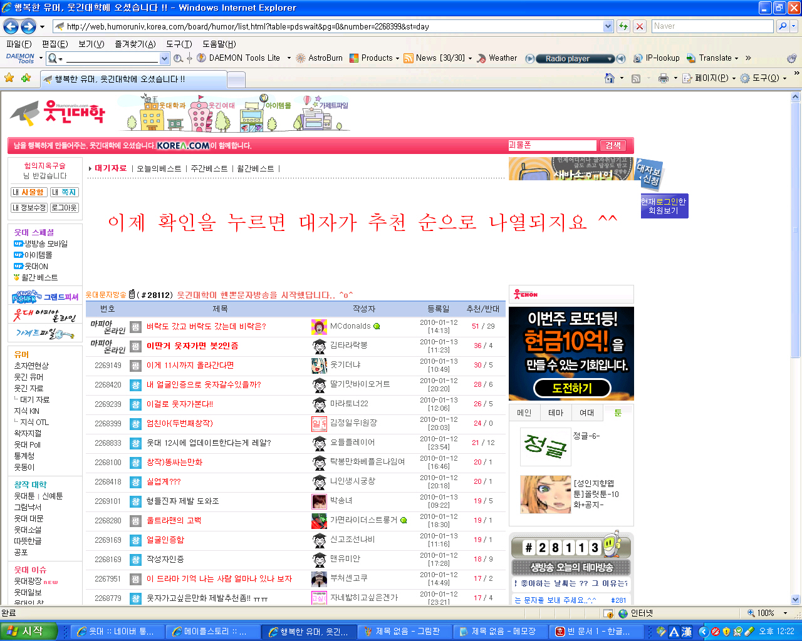This screenshot has width=802, height=641.
Task: Click the browser Back arrow button
Action: point(11,26)
